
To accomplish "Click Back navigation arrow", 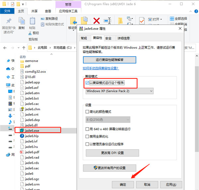I will (x=5, y=48).
